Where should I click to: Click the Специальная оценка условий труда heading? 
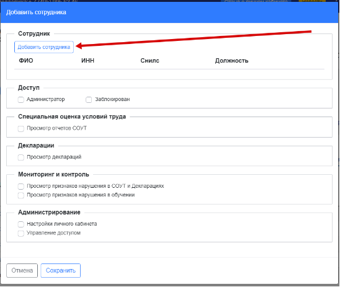coord(72,117)
